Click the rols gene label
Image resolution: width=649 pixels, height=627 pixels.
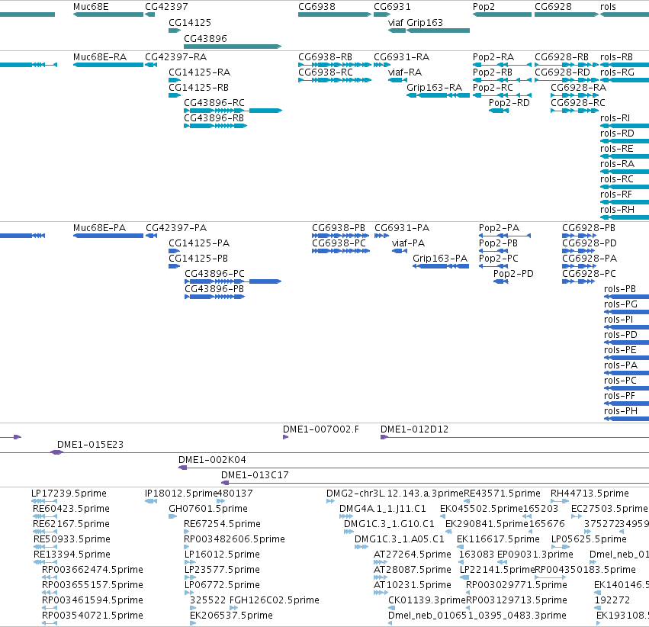pyautogui.click(x=608, y=7)
